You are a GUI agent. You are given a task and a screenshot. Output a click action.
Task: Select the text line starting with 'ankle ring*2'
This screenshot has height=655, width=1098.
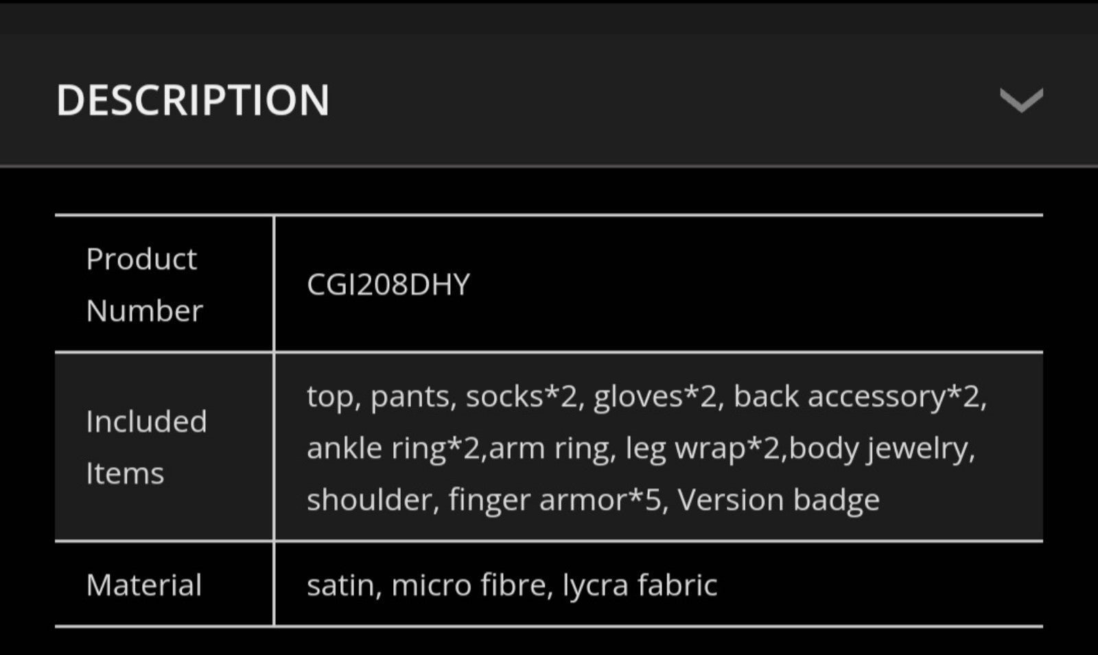(641, 449)
